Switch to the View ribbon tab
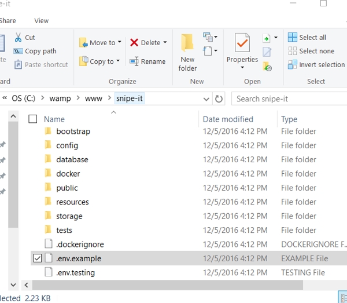 click(42, 21)
